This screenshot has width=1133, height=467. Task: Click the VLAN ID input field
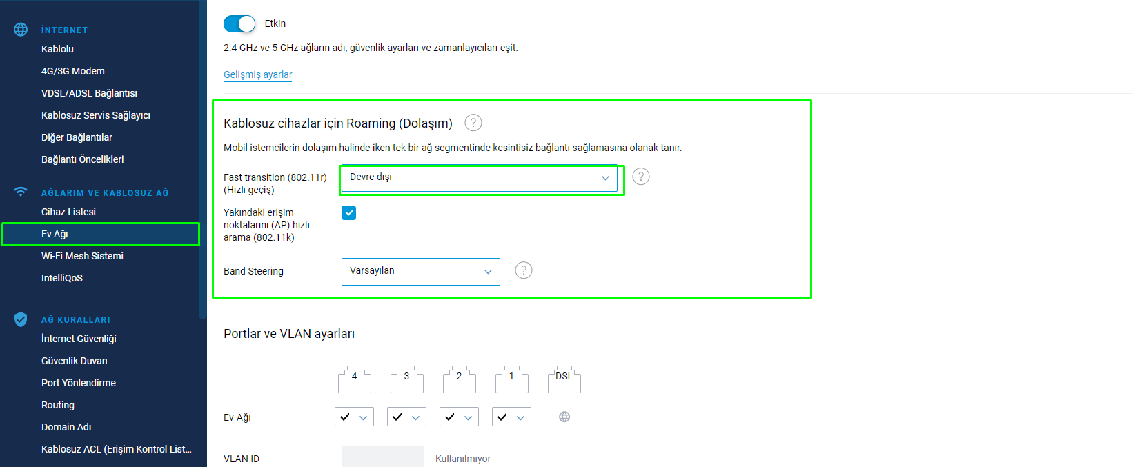tap(383, 457)
